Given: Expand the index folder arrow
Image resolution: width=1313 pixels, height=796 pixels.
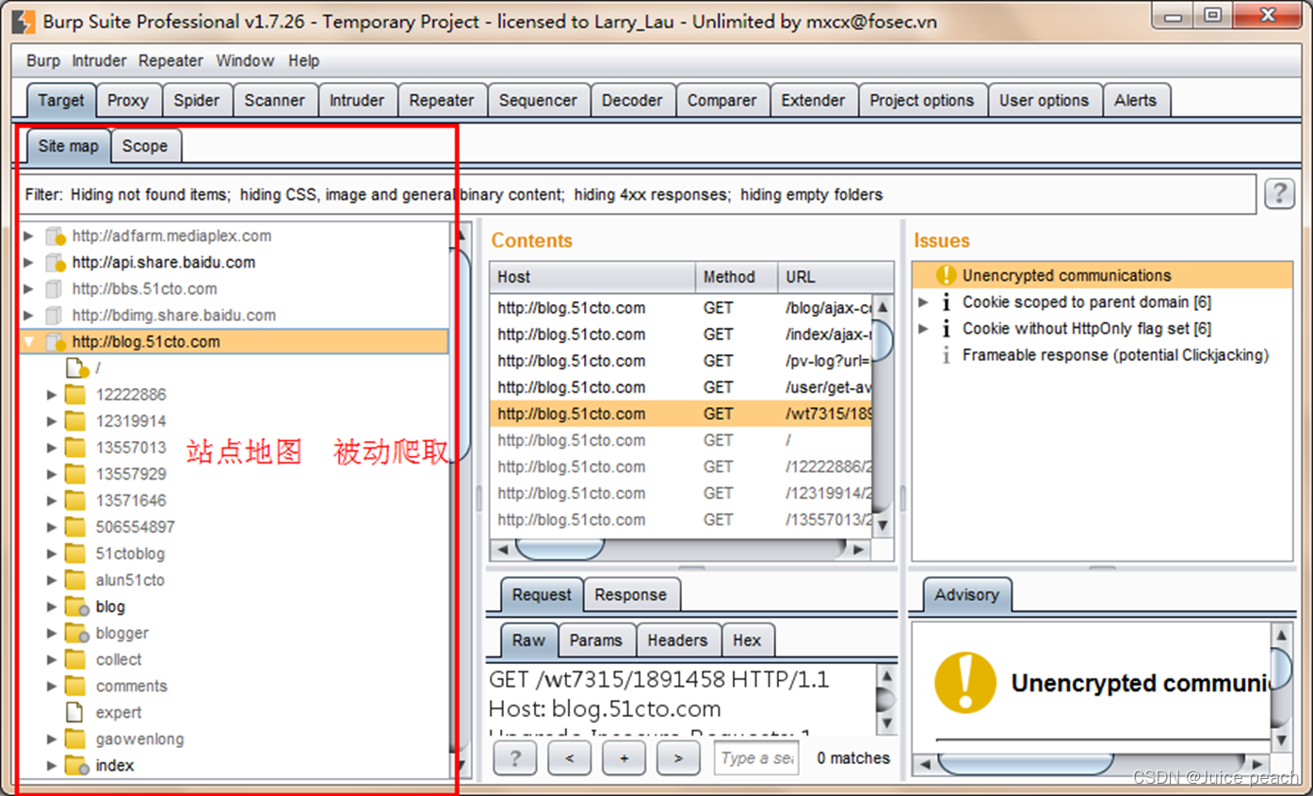Looking at the screenshot, I should [52, 766].
